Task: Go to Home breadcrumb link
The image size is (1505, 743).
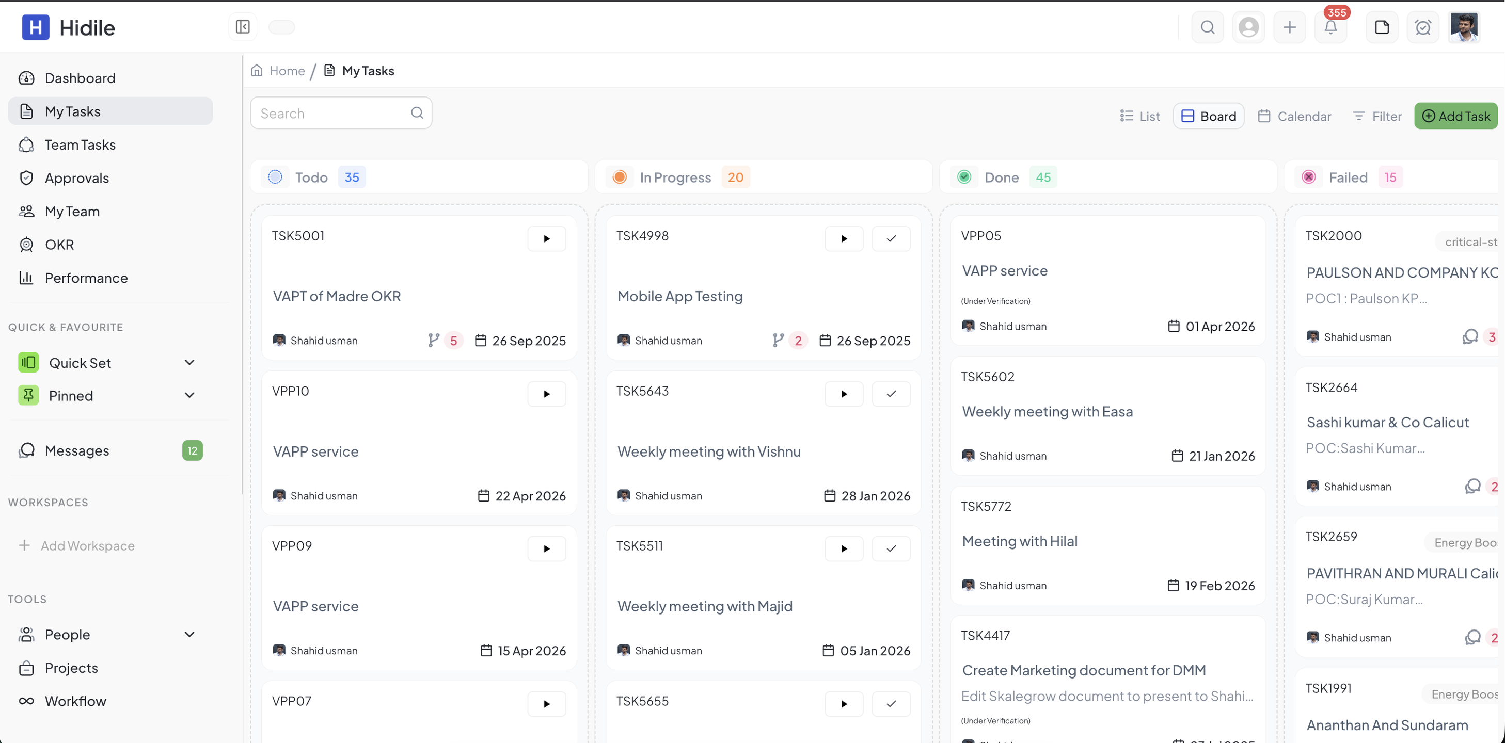Action: click(x=278, y=71)
